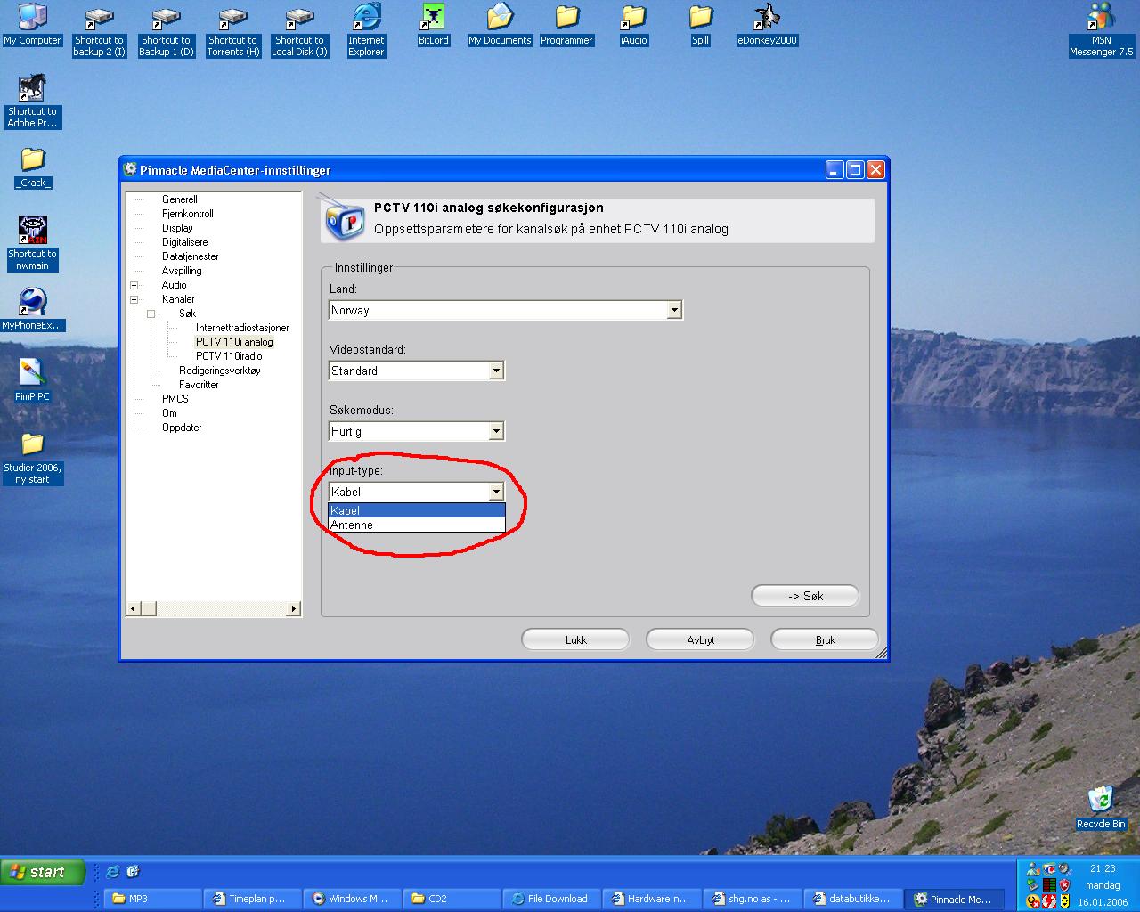Click the taskbar clock showing 21:23
1140x912 pixels.
[x=1103, y=868]
